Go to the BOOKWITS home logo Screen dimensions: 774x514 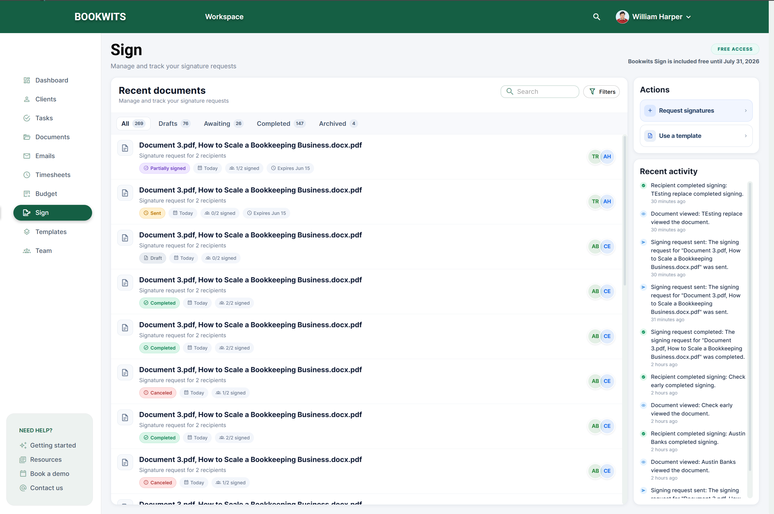pyautogui.click(x=100, y=17)
